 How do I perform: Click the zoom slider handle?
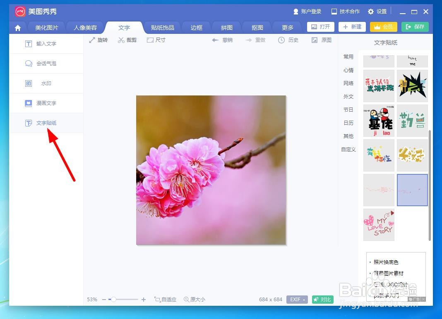(x=113, y=299)
